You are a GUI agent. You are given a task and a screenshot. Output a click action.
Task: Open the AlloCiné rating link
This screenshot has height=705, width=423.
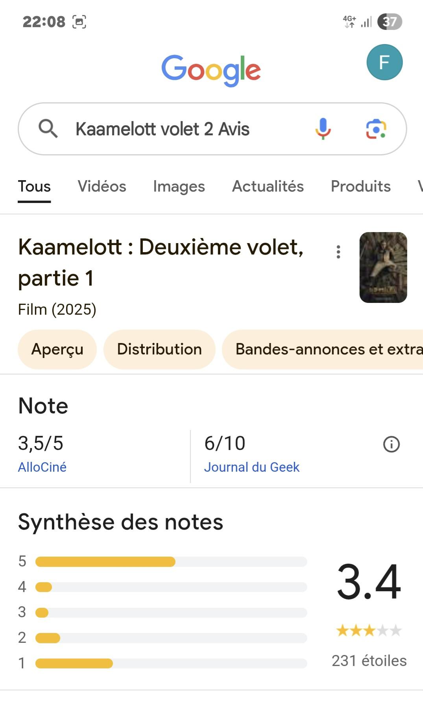pyautogui.click(x=42, y=467)
